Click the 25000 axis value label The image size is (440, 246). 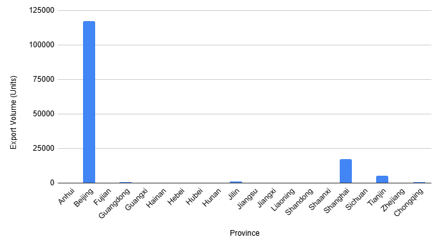[x=43, y=148]
